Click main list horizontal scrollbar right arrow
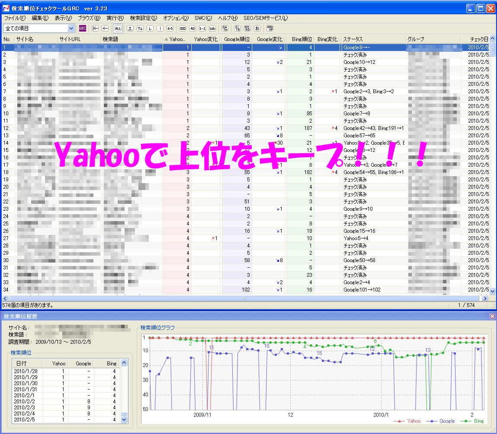The height and width of the screenshot is (434, 497). click(x=484, y=298)
